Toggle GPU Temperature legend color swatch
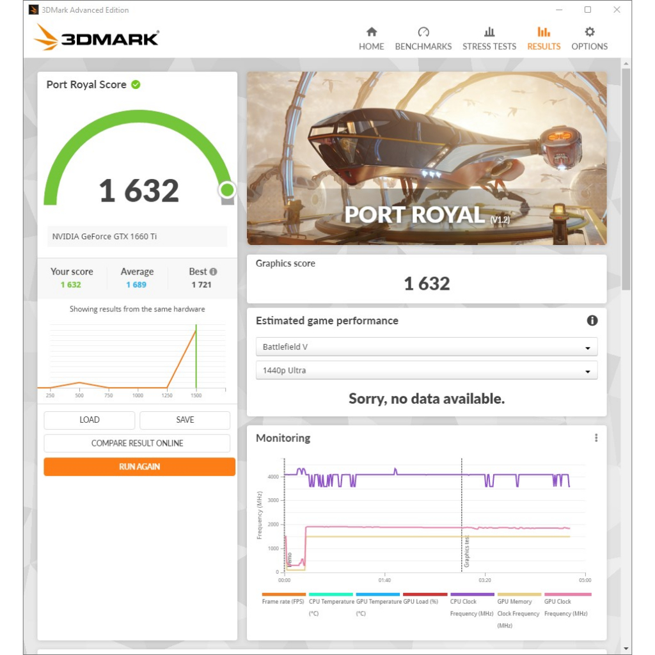 378,594
